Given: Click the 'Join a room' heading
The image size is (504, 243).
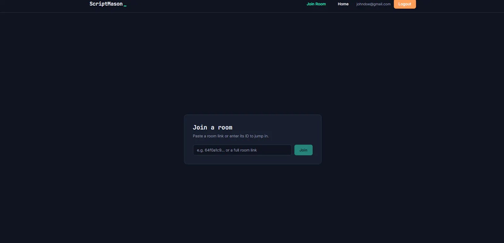Looking at the screenshot, I should 213,127.
